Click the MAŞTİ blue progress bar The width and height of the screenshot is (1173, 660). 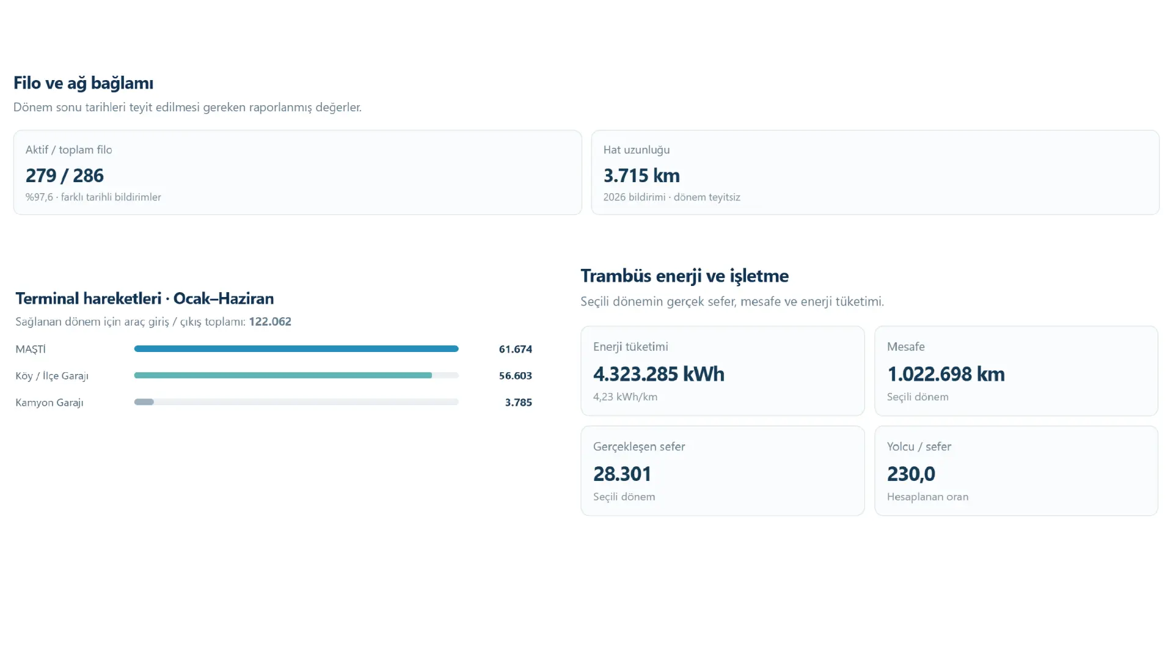click(x=296, y=349)
